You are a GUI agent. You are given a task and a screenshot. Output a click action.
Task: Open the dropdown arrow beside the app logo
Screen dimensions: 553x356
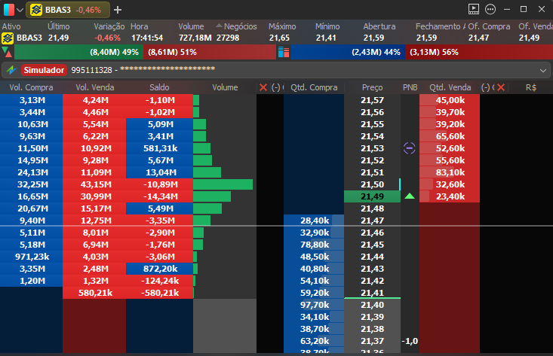[20, 10]
